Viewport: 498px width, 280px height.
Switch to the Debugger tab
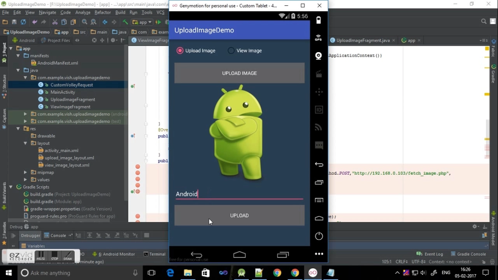tap(31, 235)
